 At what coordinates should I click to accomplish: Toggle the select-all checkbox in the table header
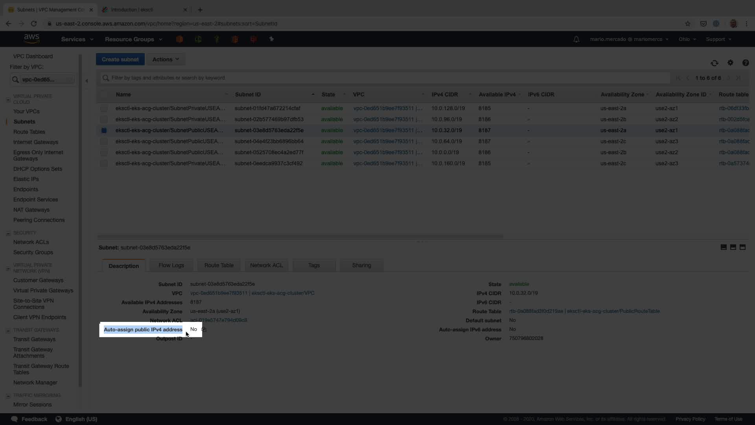pyautogui.click(x=104, y=94)
